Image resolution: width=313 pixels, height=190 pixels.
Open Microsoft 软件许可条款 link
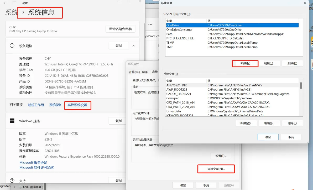pos(36,167)
